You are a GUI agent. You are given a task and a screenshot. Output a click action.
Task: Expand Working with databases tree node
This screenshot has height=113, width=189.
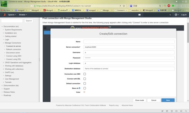(x=3, y=66)
